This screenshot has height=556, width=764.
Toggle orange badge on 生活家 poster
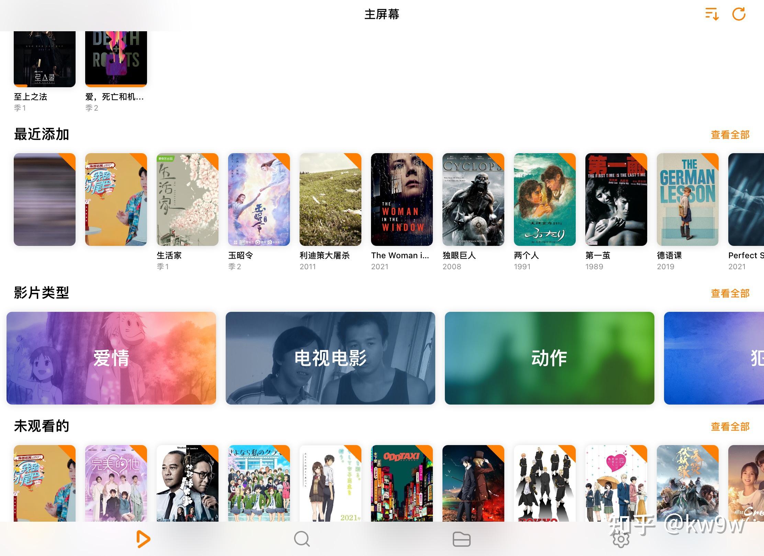click(x=212, y=158)
